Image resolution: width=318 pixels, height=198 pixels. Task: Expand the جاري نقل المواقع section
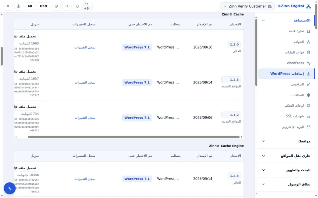[x=286, y=156]
